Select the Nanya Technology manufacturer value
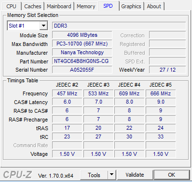The height and width of the screenshot is (182, 192). 82,52
